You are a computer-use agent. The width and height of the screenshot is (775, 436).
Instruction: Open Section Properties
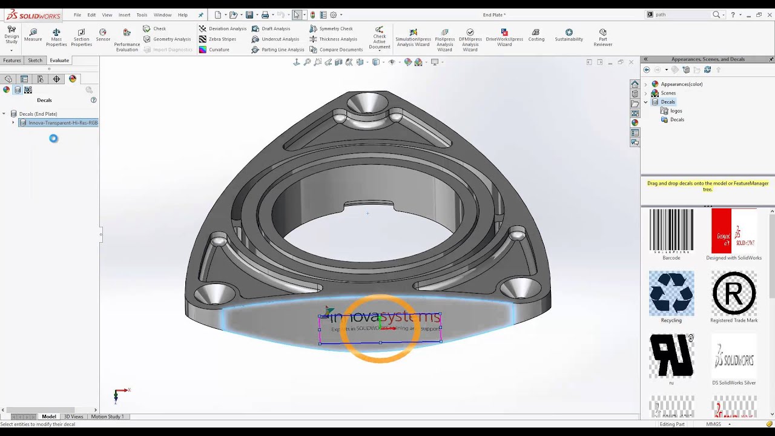pos(81,37)
